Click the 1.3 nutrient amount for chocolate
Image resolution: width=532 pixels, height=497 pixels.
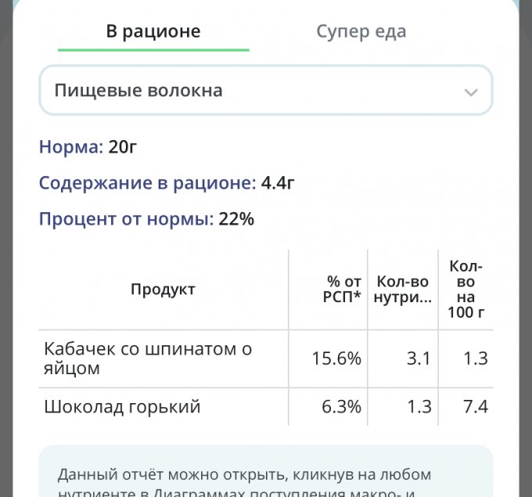pos(419,407)
